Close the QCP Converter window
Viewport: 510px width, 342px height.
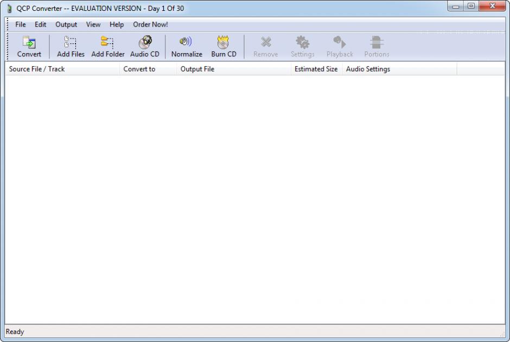click(492, 6)
